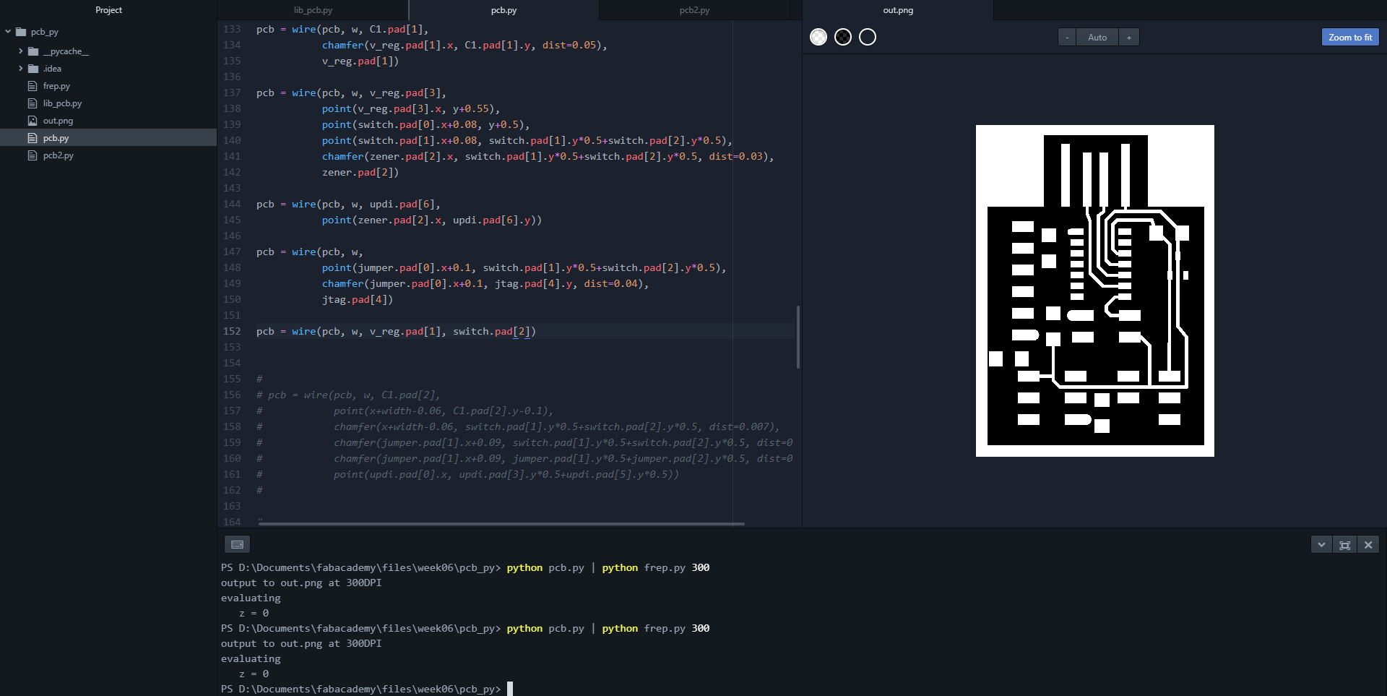Set image background to transparent checkerboard
Image resolution: width=1387 pixels, height=696 pixels.
point(843,37)
